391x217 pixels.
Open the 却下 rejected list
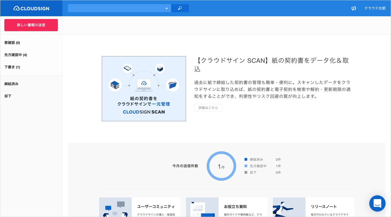click(8, 96)
